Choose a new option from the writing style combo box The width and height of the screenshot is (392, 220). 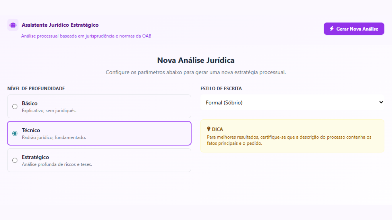[292, 102]
